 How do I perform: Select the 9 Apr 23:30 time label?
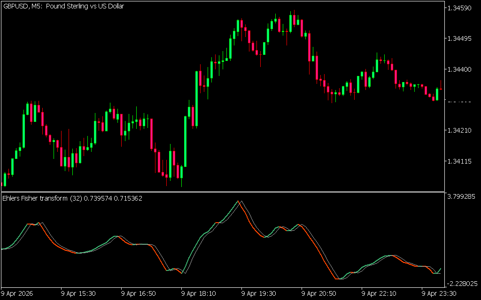coord(440,293)
